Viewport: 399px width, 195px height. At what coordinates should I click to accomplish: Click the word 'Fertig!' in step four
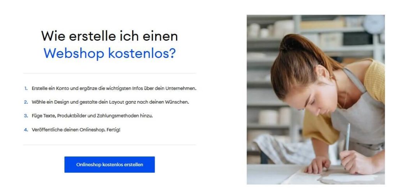[x=114, y=130]
